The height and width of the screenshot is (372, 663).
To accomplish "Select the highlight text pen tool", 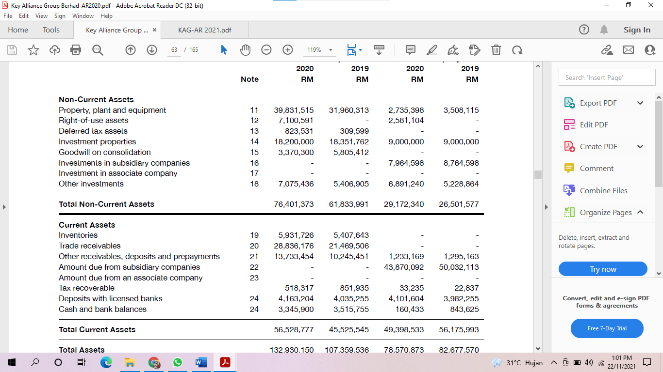I will [x=431, y=50].
